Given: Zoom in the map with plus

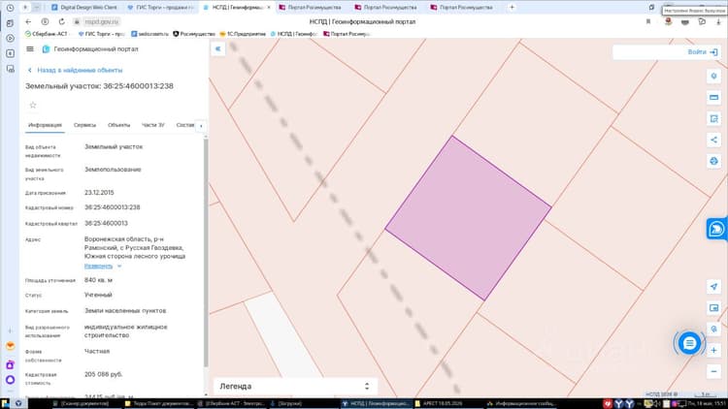Looking at the screenshot, I should pos(713,350).
